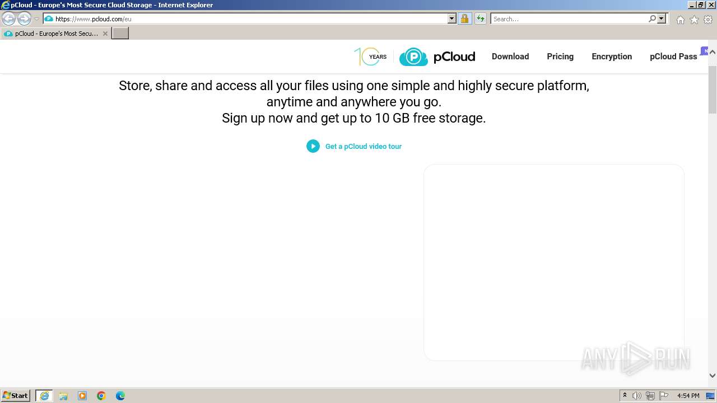Open the security lock report icon
Image resolution: width=717 pixels, height=403 pixels.
(464, 19)
